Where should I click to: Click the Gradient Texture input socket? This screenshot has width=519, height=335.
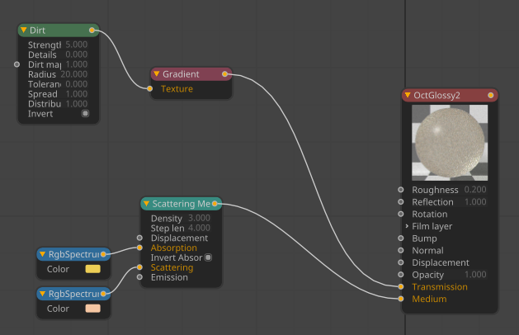(149, 89)
